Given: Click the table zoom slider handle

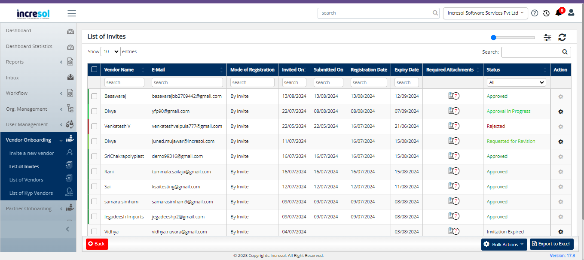Looking at the screenshot, I should [x=493, y=38].
